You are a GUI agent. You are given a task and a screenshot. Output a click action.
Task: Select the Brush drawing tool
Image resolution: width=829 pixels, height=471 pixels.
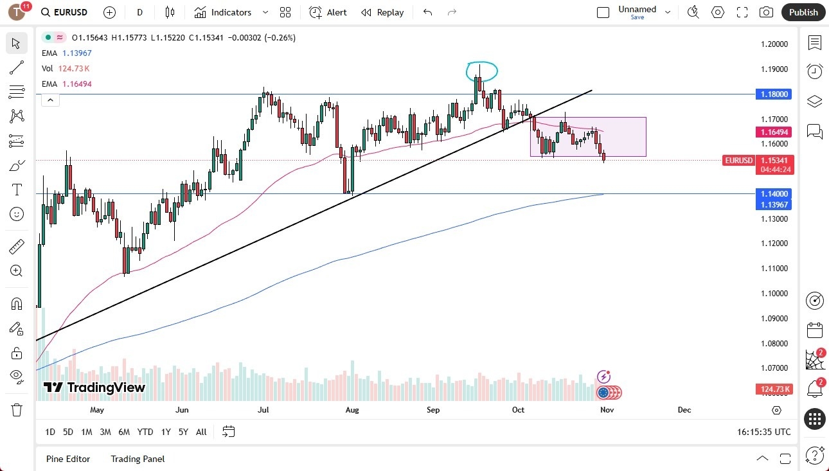[x=16, y=165]
